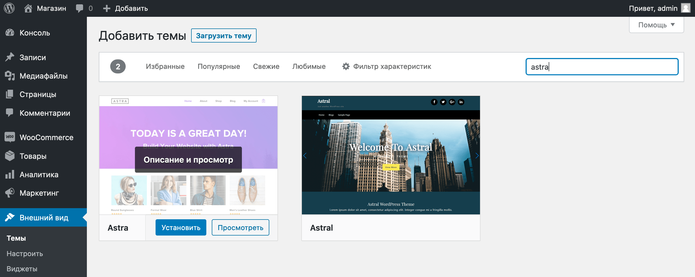Click the Astral theme name
This screenshot has width=695, height=277.
[x=321, y=228]
